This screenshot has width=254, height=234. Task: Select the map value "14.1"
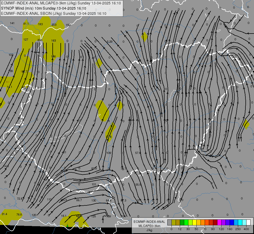pos(9,87)
